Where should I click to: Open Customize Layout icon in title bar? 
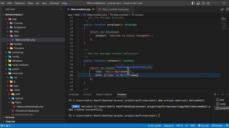208,3
